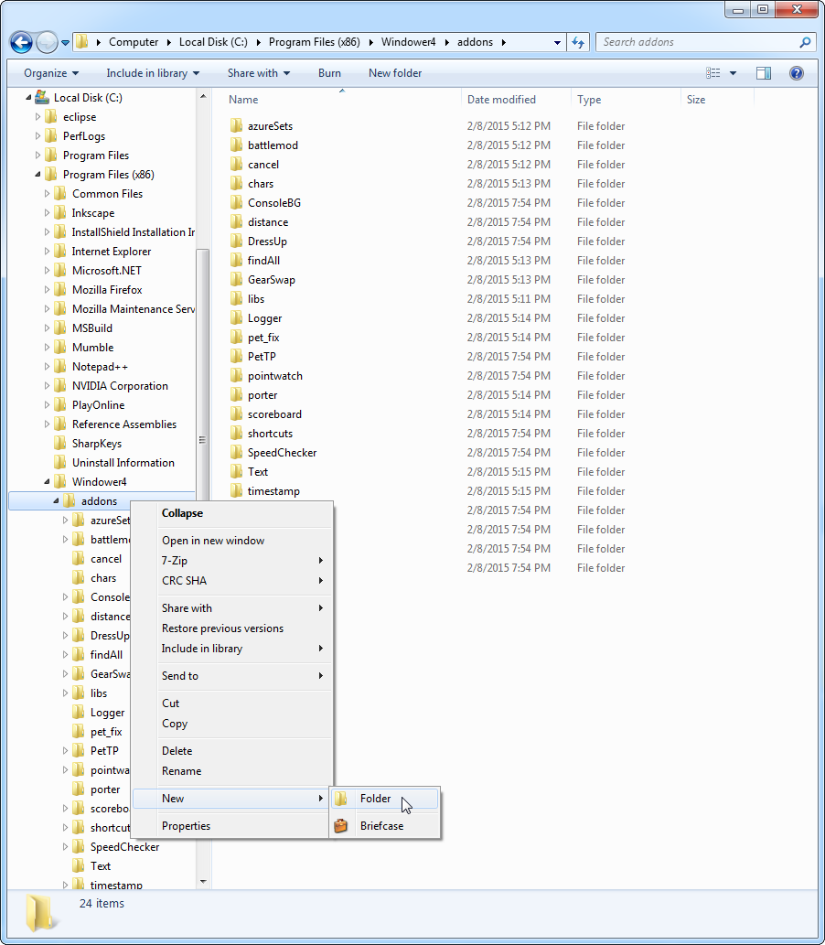Open the Share with toolbar dropdown
This screenshot has height=945, width=825.
tap(259, 73)
